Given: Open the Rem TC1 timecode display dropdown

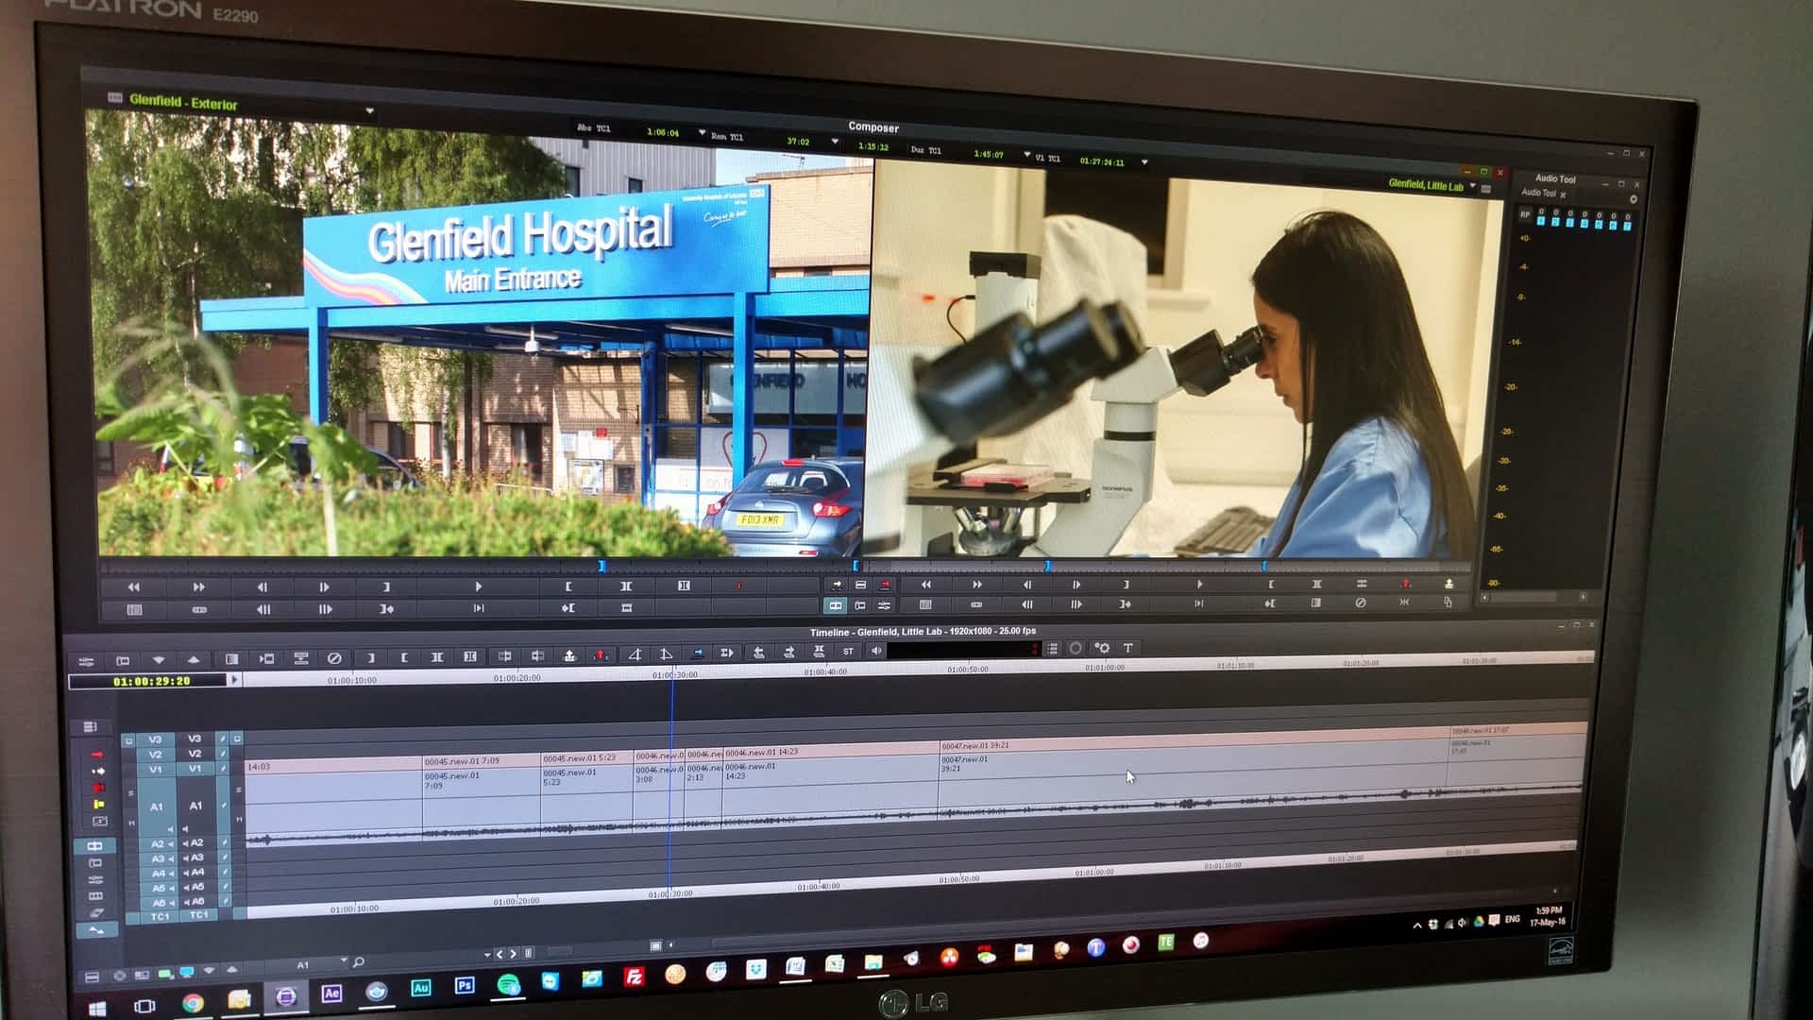Looking at the screenshot, I should [x=835, y=142].
